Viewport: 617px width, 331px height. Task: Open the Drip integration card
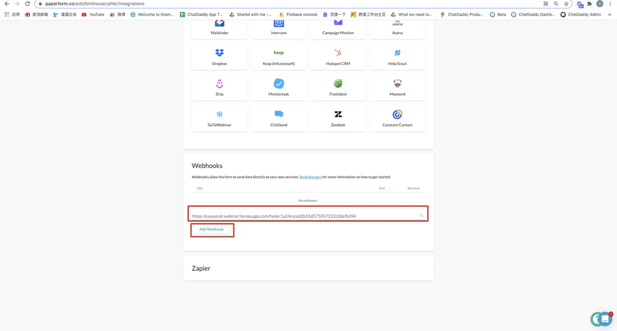[x=219, y=88]
